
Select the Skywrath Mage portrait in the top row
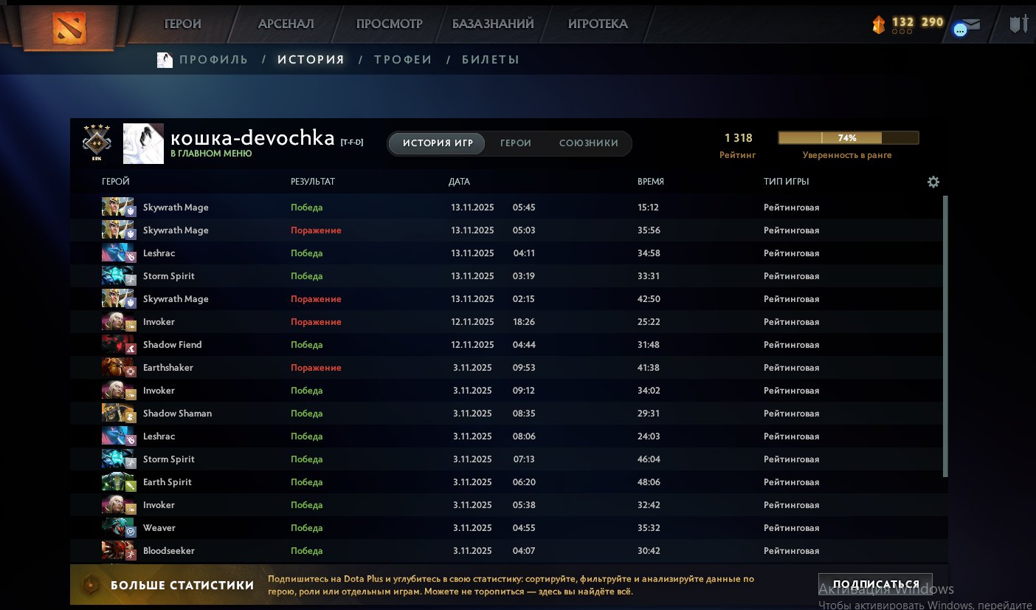(118, 207)
